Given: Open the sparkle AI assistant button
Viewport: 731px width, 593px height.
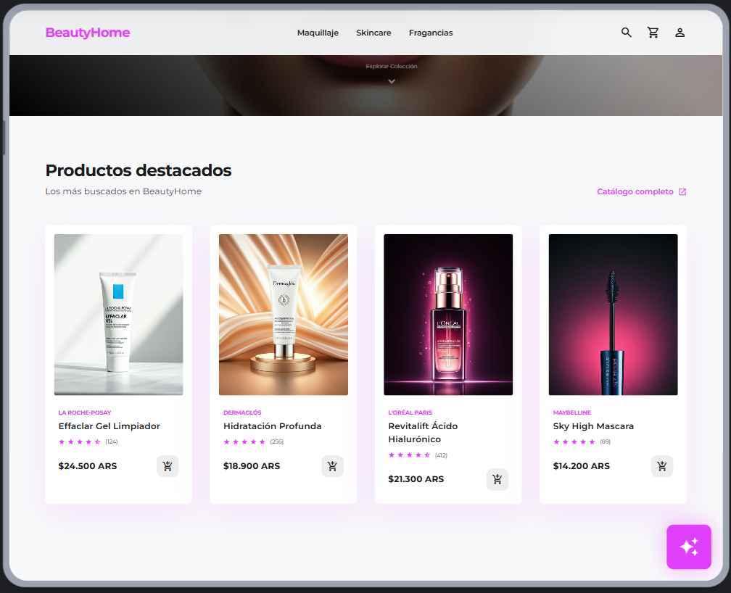Looking at the screenshot, I should tap(689, 547).
